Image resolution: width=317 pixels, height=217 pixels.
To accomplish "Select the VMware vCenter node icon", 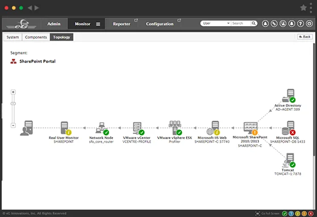I will coord(138,128).
